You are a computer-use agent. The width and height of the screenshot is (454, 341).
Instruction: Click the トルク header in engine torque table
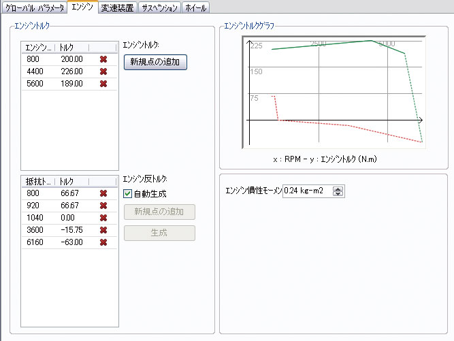[x=71, y=48]
